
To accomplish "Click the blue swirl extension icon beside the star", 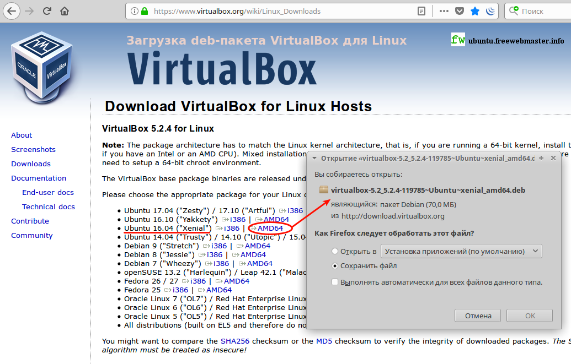I will [x=490, y=11].
